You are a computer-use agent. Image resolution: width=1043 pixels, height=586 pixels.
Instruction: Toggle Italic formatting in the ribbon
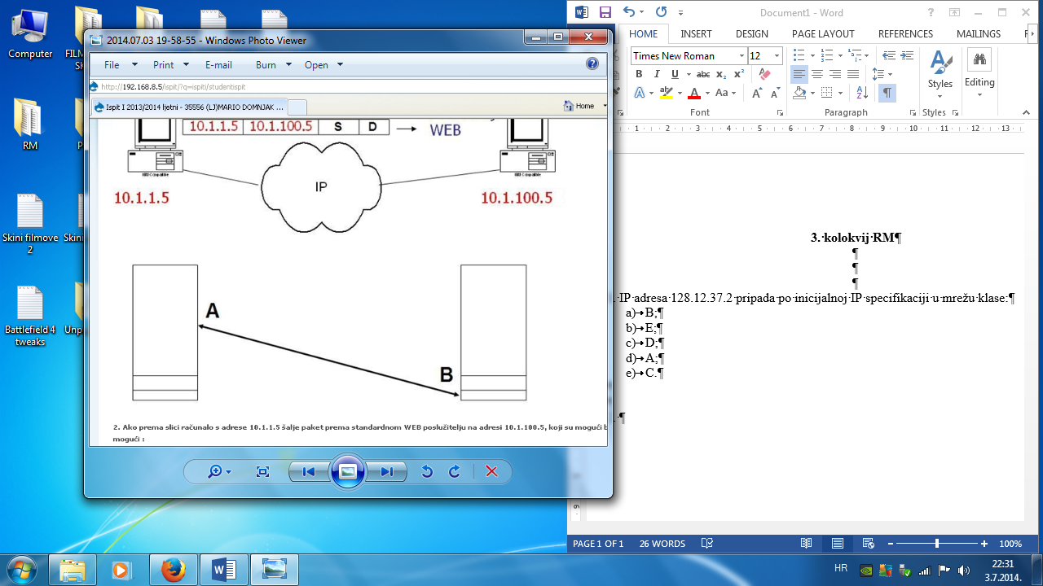pyautogui.click(x=657, y=74)
